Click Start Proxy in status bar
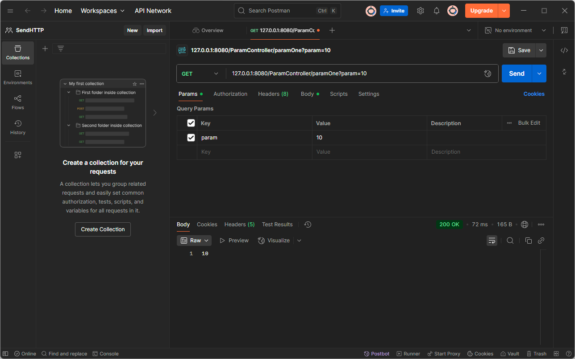The image size is (575, 359). pyautogui.click(x=444, y=354)
